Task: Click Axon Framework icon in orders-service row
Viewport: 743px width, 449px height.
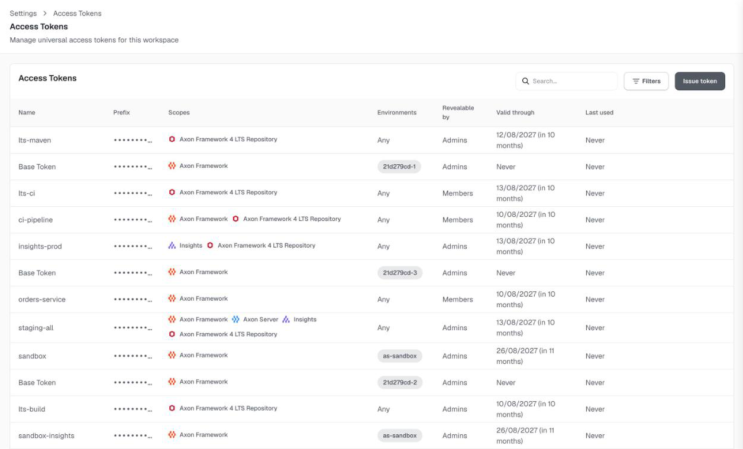Action: pos(172,298)
